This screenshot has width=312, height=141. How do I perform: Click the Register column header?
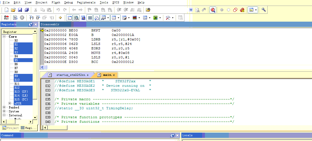pos(17,32)
